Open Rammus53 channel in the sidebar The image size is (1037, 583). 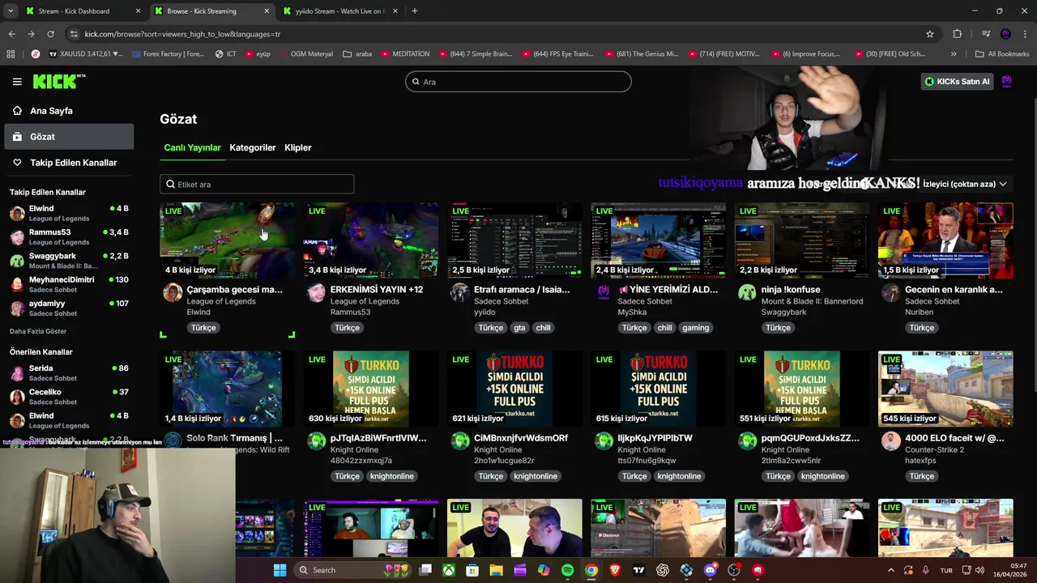[x=69, y=236]
